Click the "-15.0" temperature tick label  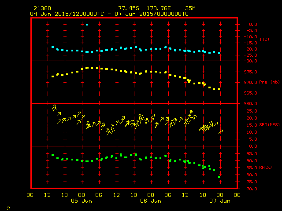(x=251, y=43)
